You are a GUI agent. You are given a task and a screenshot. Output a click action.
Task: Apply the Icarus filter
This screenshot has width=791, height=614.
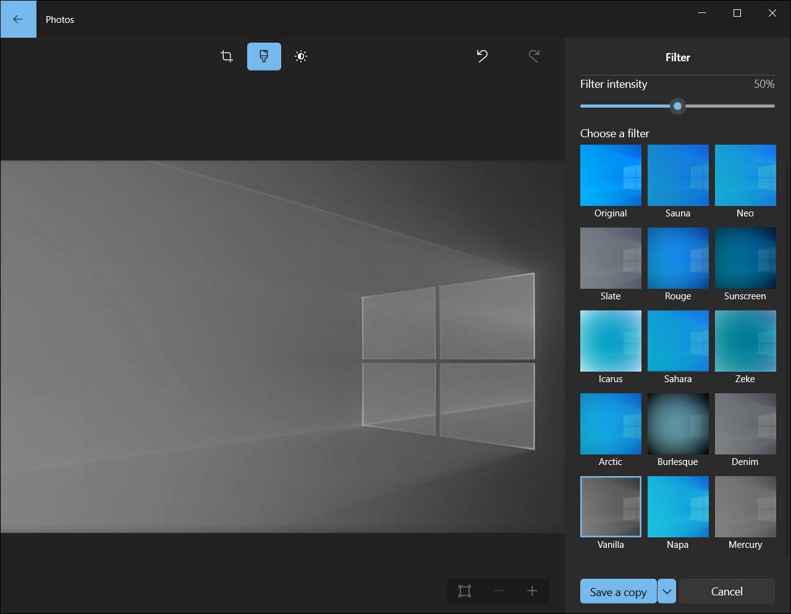(611, 341)
